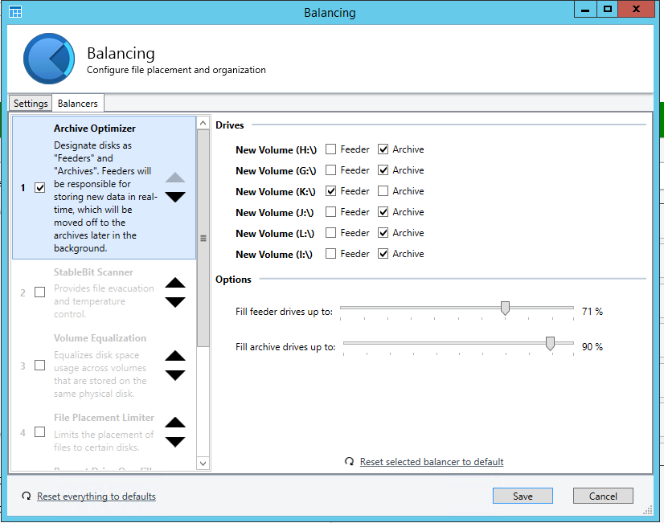Image resolution: width=664 pixels, height=523 pixels.
Task: Click the window system menu icon in title bar
Action: pos(15,12)
